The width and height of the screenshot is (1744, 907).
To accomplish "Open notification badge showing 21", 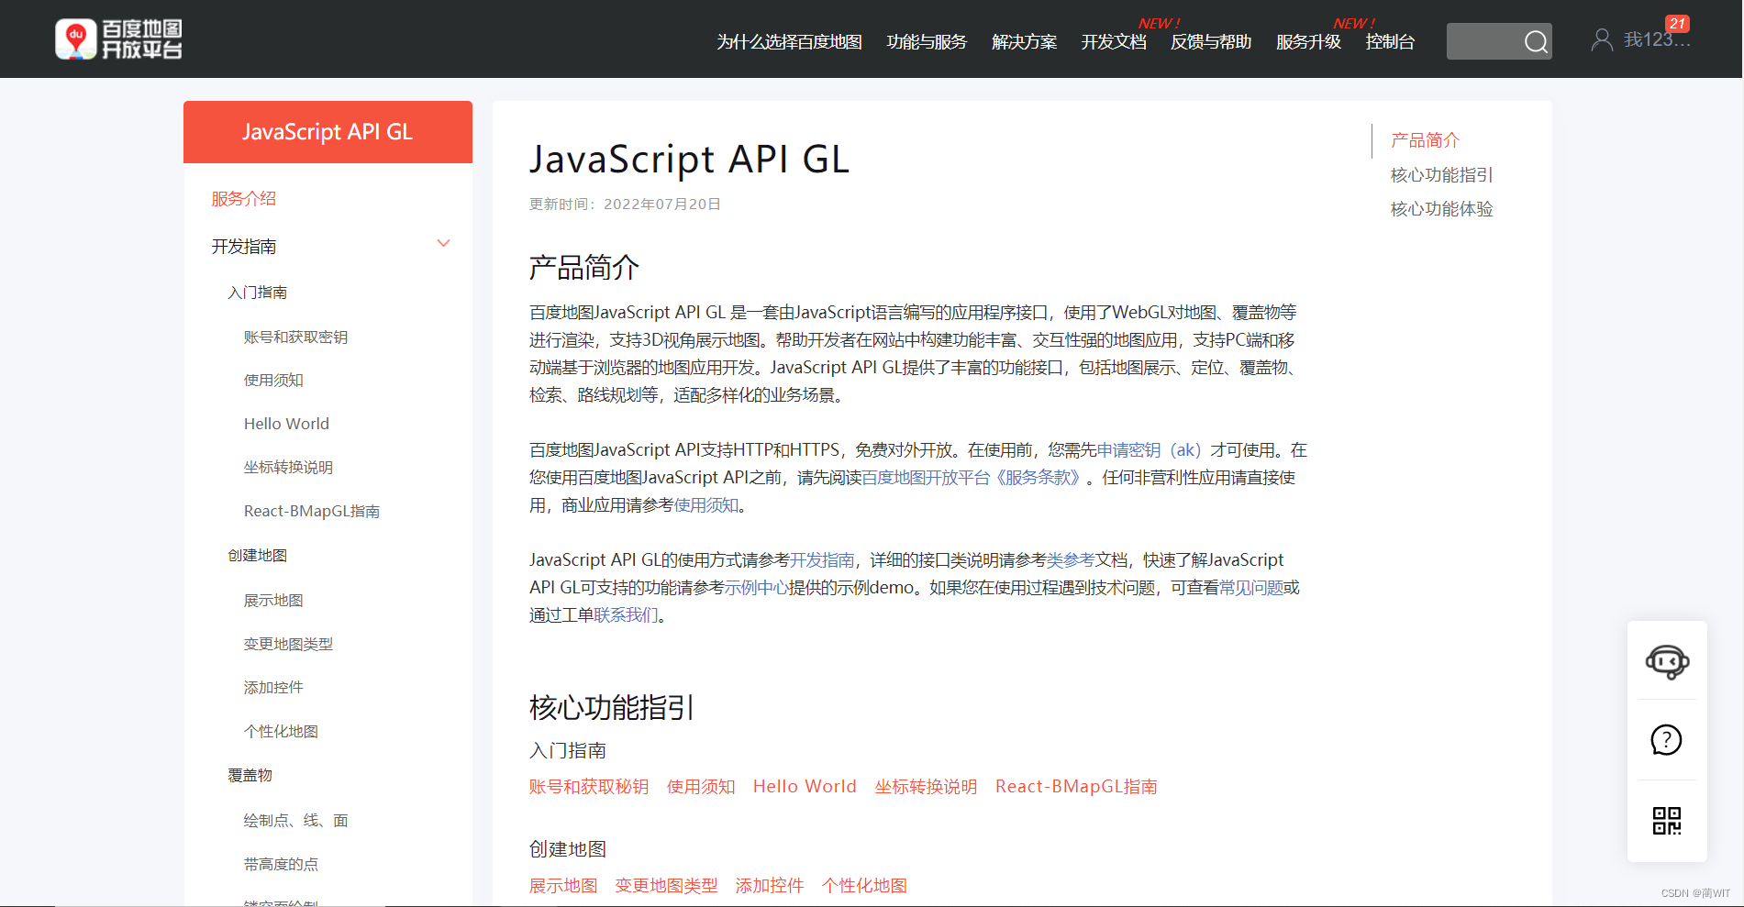I will point(1677,24).
